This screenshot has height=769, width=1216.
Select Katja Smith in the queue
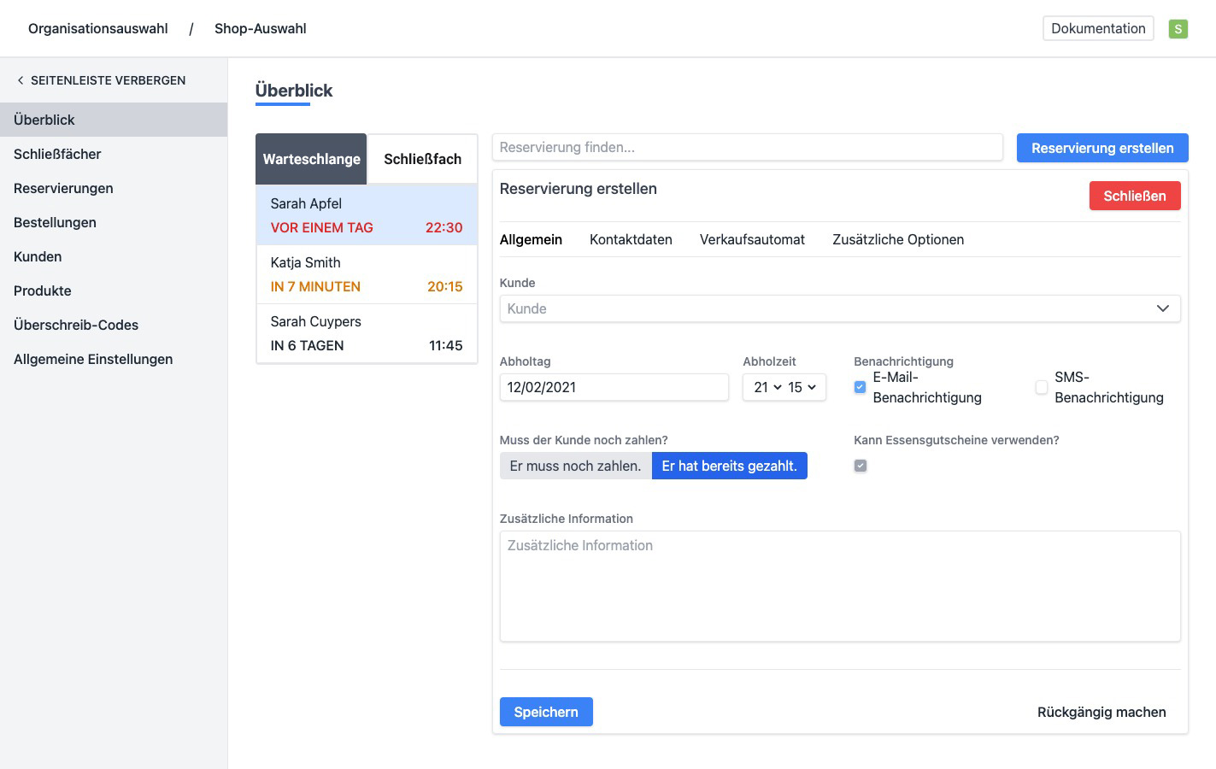pyautogui.click(x=367, y=274)
